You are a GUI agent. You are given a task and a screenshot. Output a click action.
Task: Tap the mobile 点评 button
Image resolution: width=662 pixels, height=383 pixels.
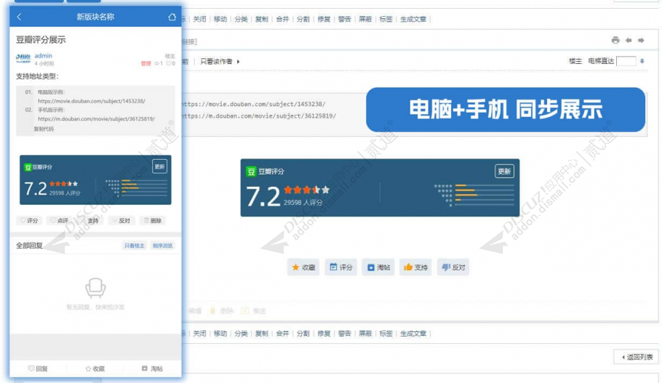(x=59, y=221)
